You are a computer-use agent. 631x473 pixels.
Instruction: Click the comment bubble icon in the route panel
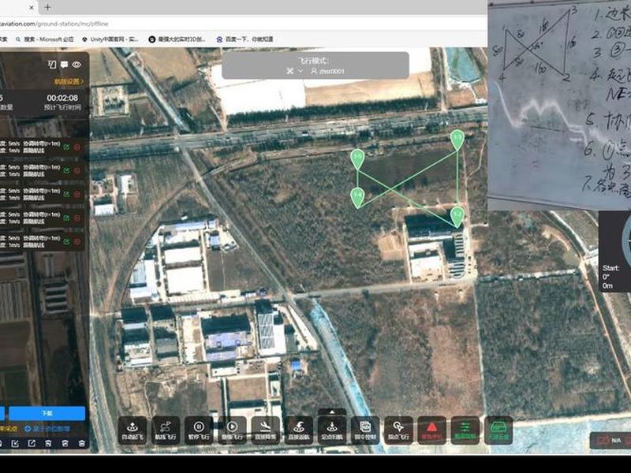tap(65, 65)
